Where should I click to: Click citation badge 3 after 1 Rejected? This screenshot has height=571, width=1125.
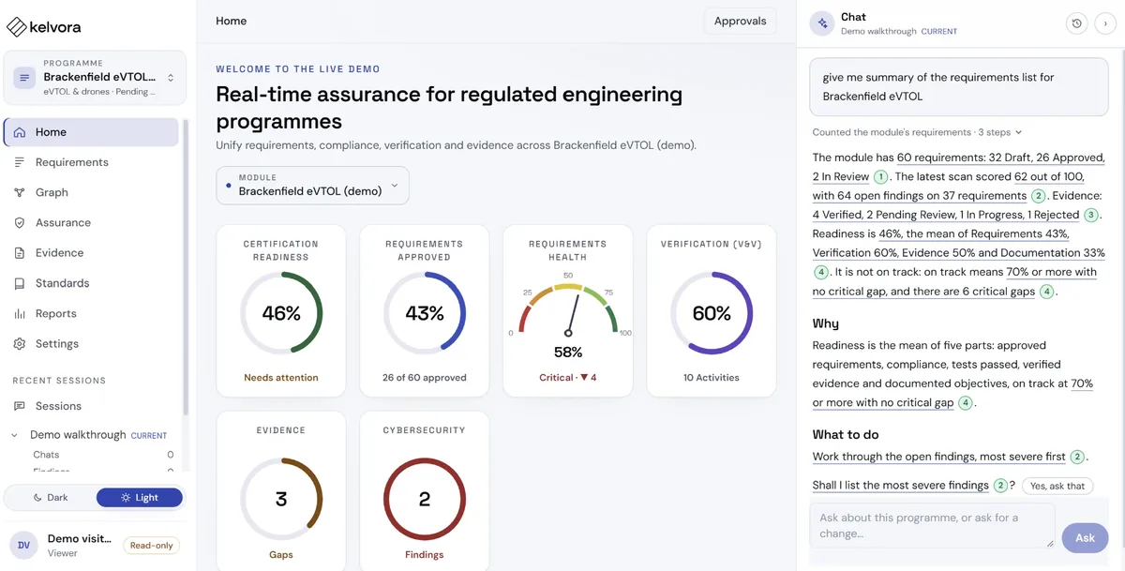(1090, 215)
